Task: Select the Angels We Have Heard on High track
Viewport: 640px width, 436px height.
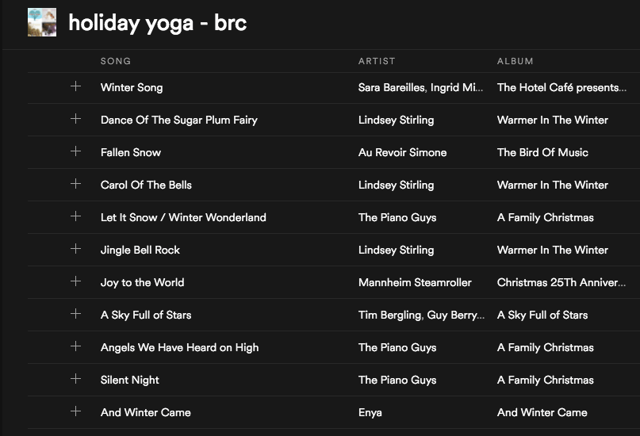Action: coord(179,347)
